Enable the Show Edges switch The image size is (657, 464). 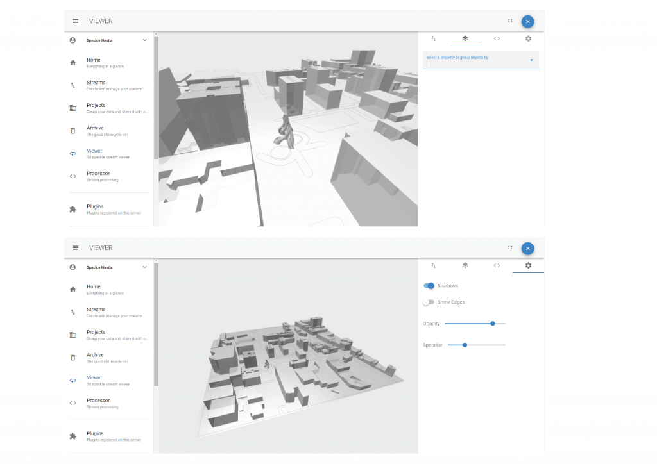[x=428, y=302]
